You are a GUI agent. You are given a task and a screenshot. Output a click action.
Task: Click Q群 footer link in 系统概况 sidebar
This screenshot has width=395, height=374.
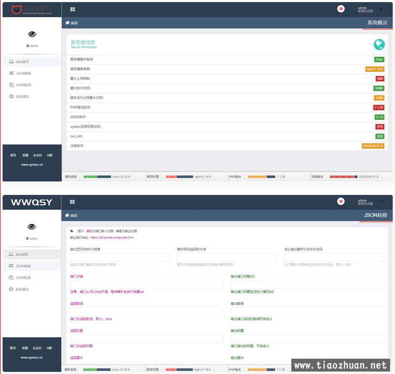(49, 155)
